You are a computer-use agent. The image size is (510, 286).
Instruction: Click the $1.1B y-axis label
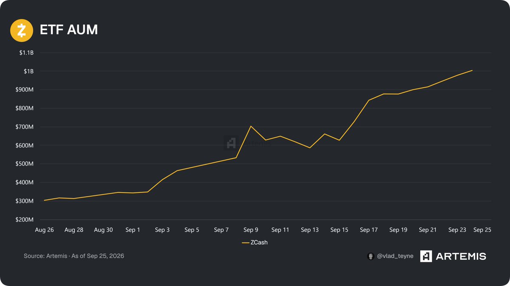click(26, 53)
